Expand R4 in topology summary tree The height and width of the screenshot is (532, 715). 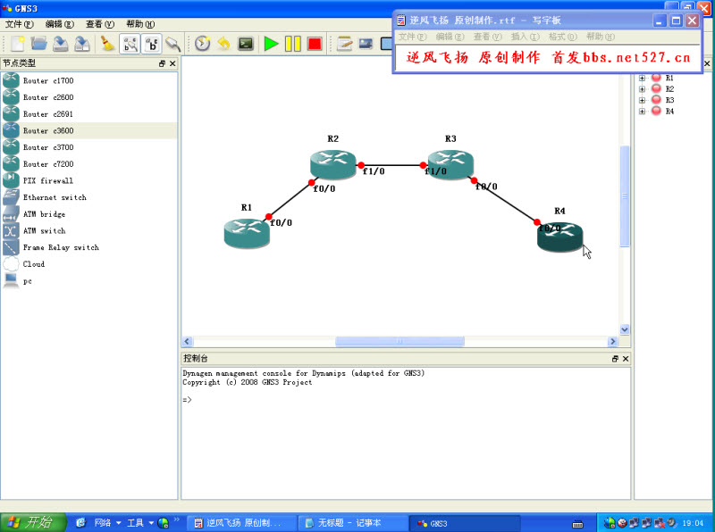642,112
